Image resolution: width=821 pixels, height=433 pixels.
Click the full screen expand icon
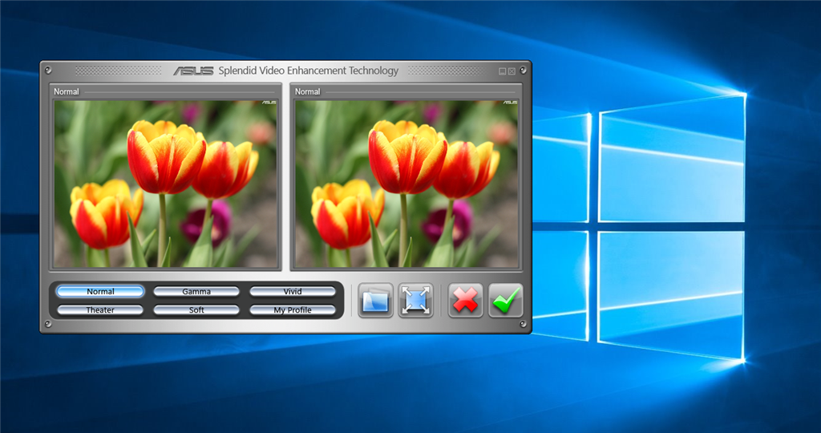coord(416,301)
